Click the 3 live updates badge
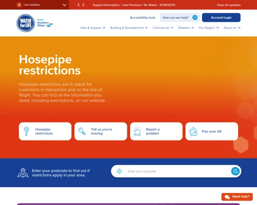Screen dimensions: 257x205 (x=19, y=5)
